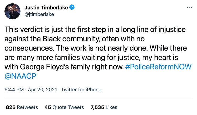This screenshot has width=197, height=115.
Task: Click the tweet's opening line "This verdict is"
Action: click(26, 29)
